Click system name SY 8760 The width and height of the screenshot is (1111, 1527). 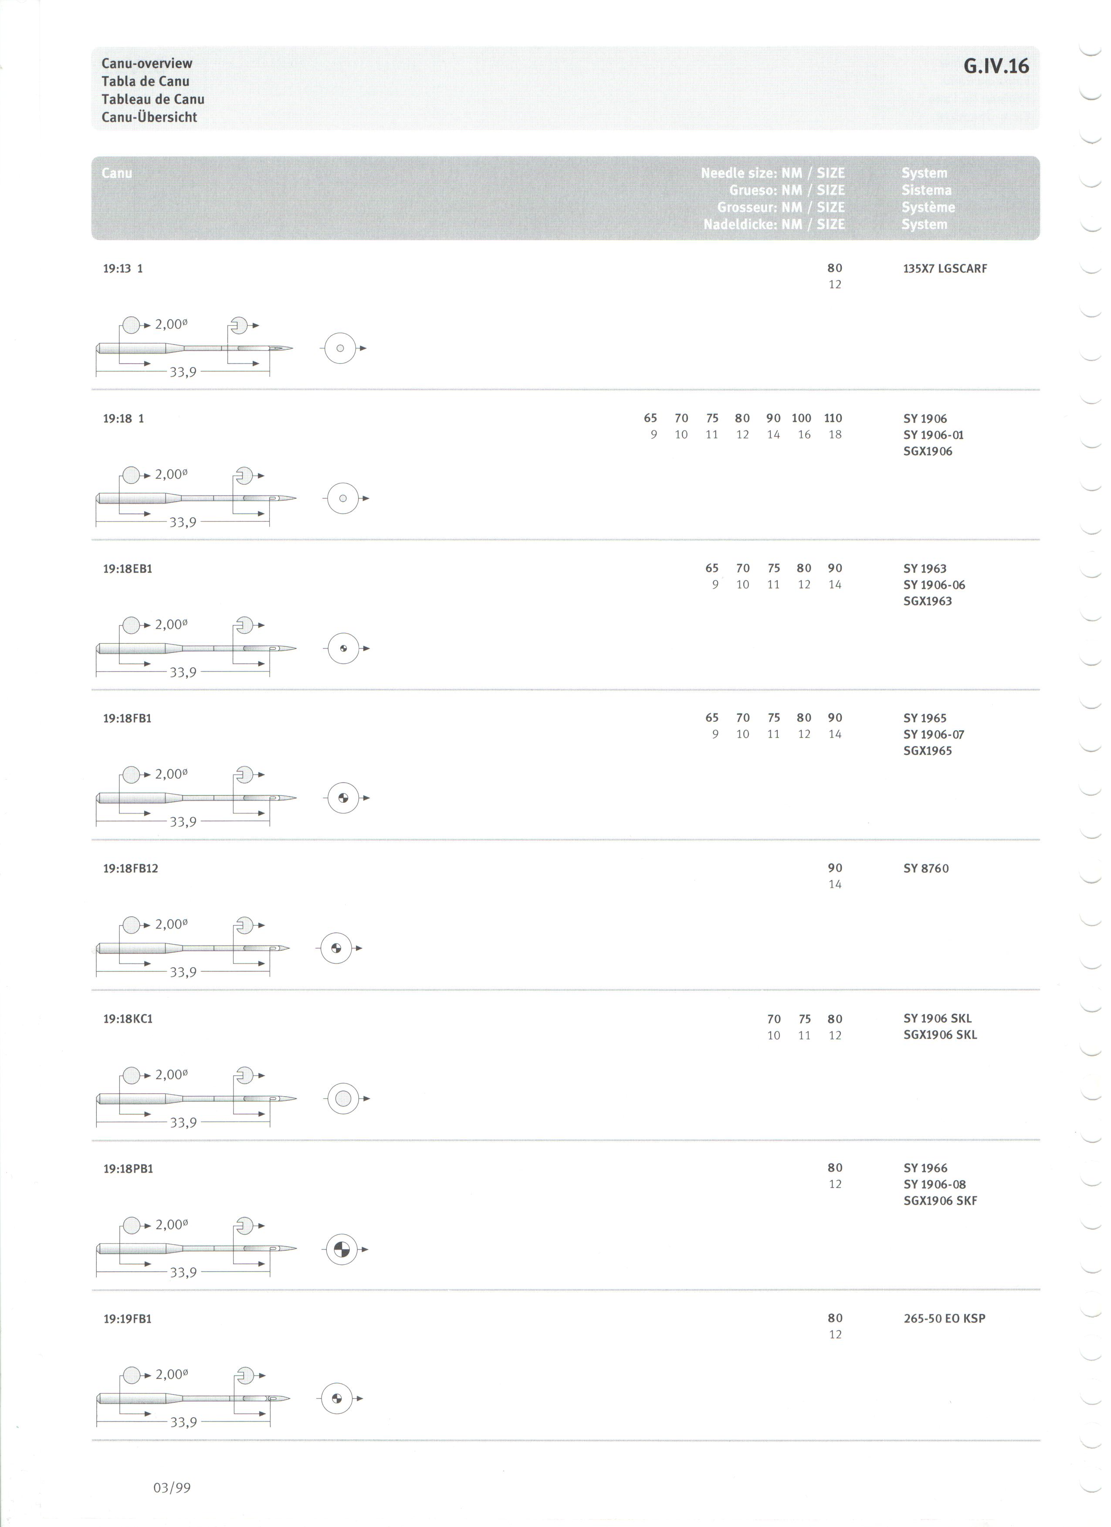tap(932, 874)
